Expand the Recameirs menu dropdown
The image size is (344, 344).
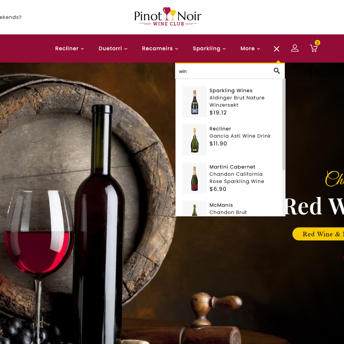(x=160, y=49)
